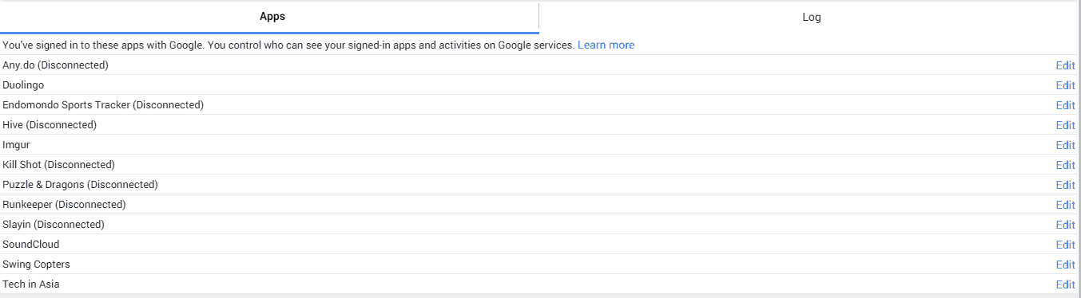The height and width of the screenshot is (298, 1081).
Task: Edit the Any.do app entry
Action: tap(1065, 65)
